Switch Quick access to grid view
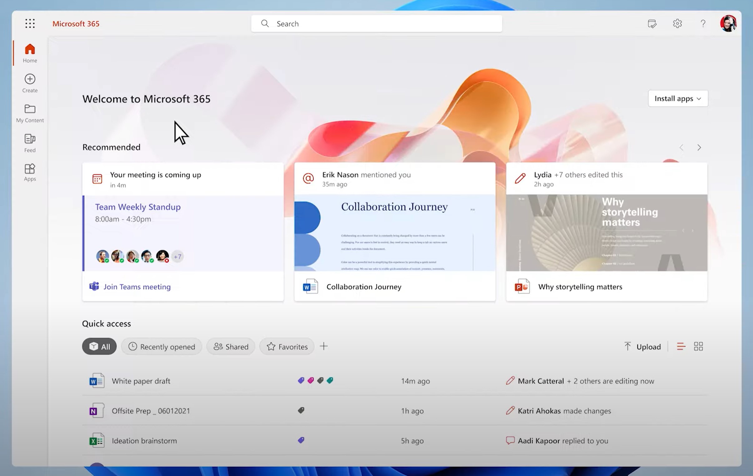753x476 pixels. coord(698,346)
